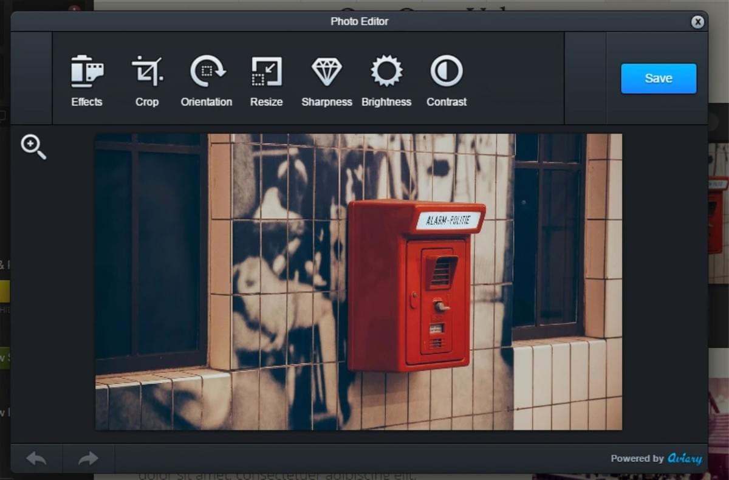
Task: Open the Aviary logo link
Action: (685, 459)
